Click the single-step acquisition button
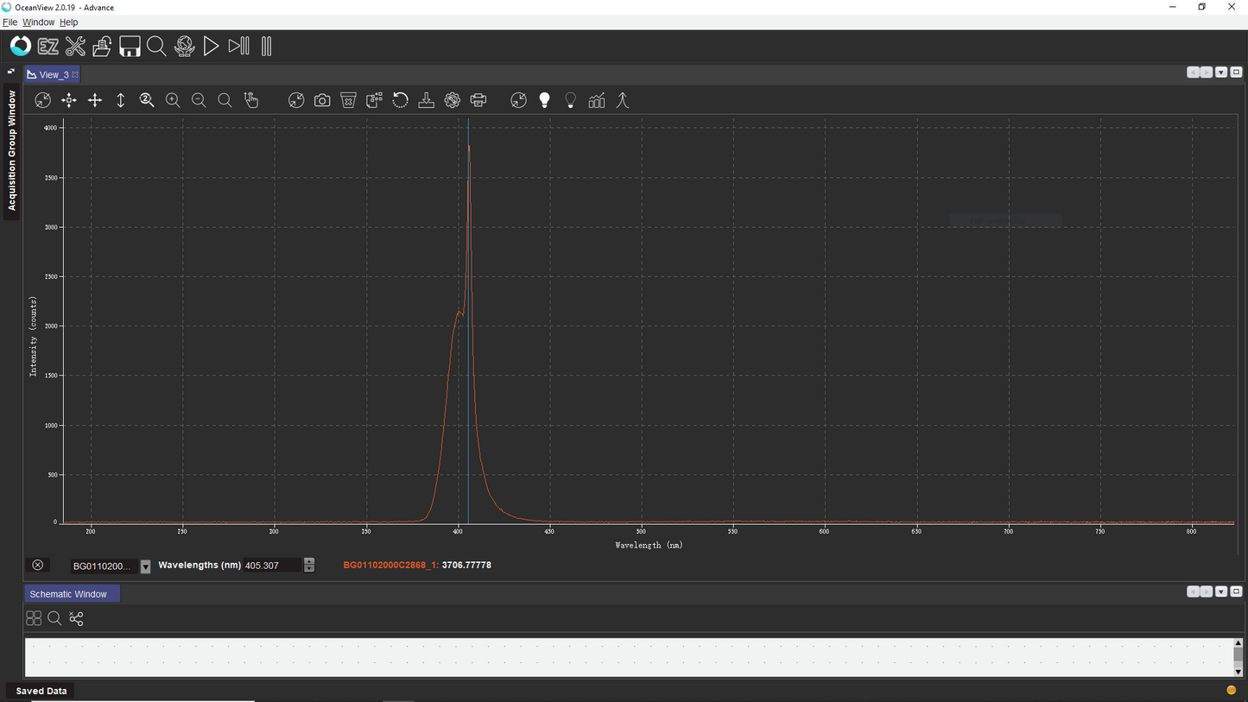This screenshot has width=1248, height=702. point(239,46)
